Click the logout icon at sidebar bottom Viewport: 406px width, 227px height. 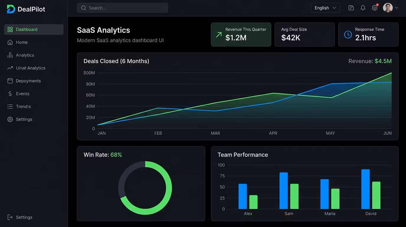[x=10, y=217]
